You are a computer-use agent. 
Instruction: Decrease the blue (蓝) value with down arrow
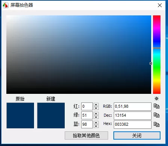96,126
